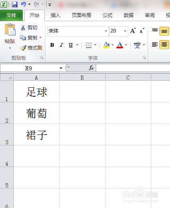The image size is (170, 208).
Task: Apply yellow fill color bucket
Action: (106, 45)
